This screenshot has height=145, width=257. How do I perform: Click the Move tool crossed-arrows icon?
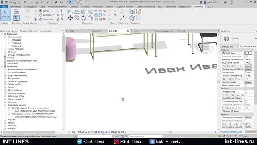[x=70, y=18]
